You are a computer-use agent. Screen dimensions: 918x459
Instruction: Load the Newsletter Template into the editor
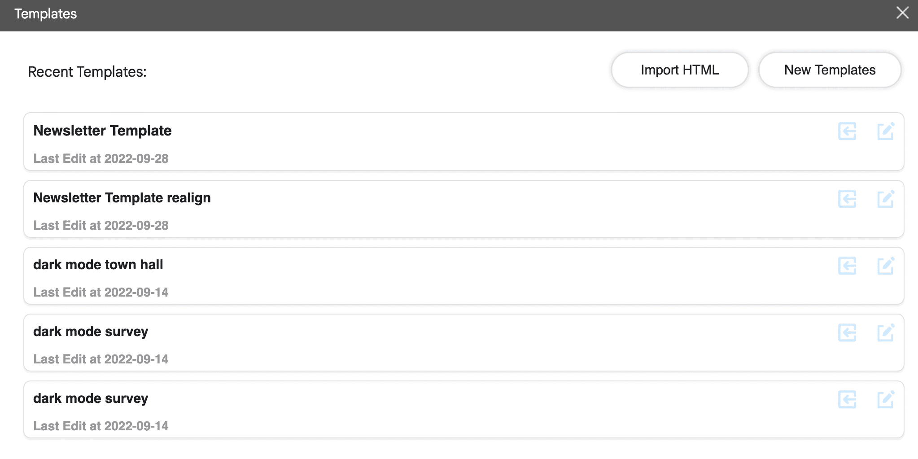pyautogui.click(x=847, y=131)
